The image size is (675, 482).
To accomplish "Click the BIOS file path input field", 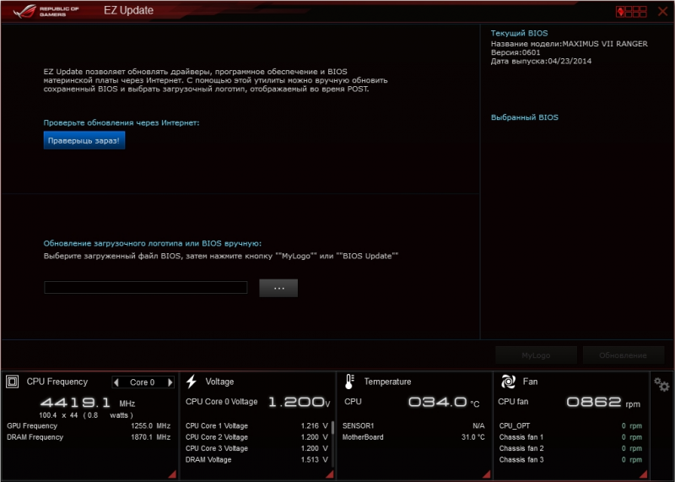I will (145, 287).
